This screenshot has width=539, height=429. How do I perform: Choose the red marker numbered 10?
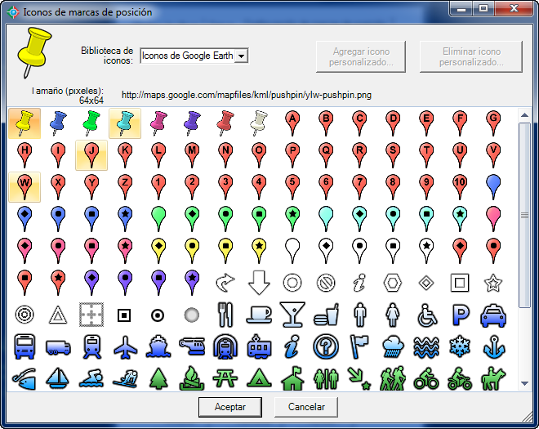(x=460, y=187)
